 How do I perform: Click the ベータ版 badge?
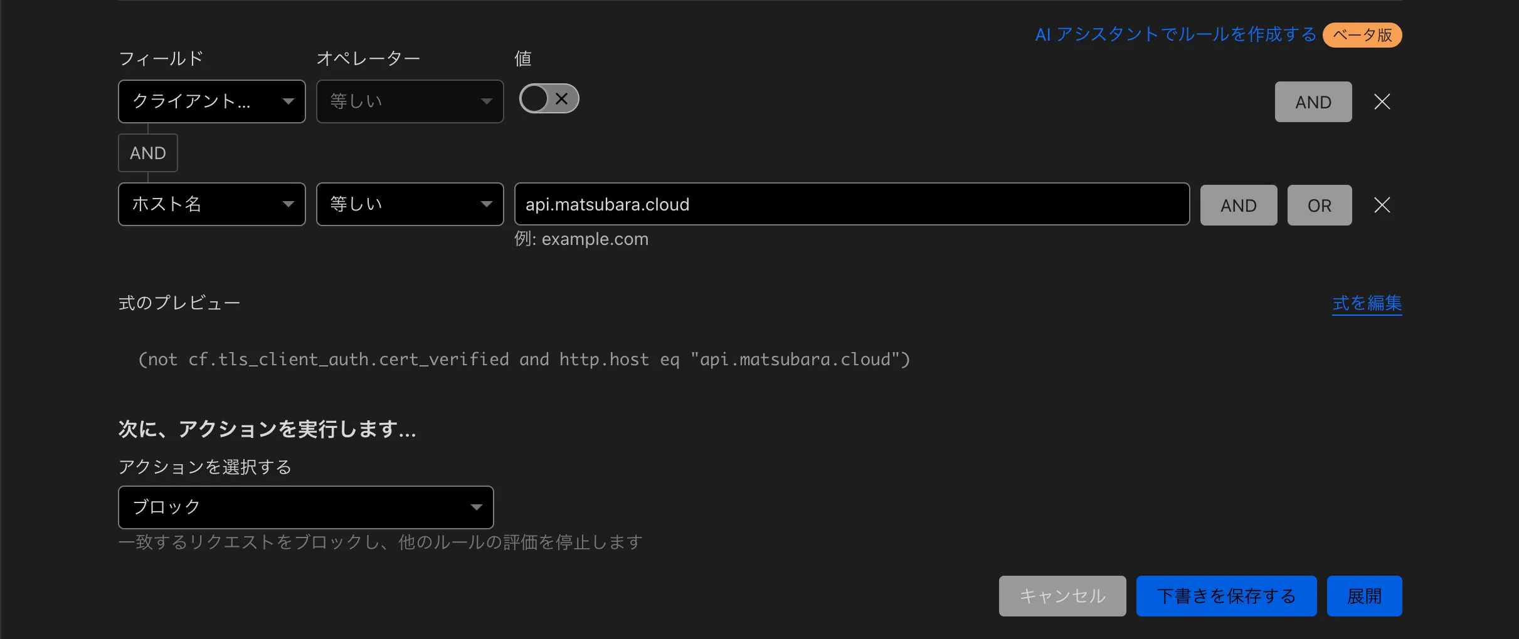pyautogui.click(x=1361, y=35)
